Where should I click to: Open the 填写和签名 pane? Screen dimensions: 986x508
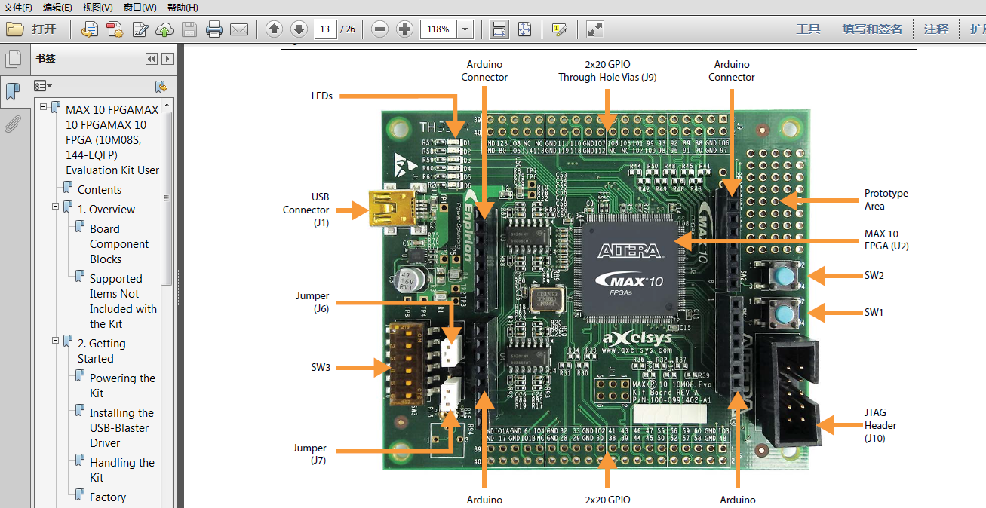click(872, 29)
